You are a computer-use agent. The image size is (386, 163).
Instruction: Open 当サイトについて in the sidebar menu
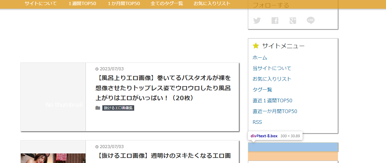point(272,68)
